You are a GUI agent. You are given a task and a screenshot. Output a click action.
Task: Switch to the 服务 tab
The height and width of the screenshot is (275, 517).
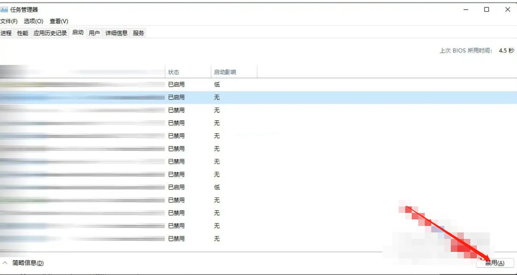139,33
